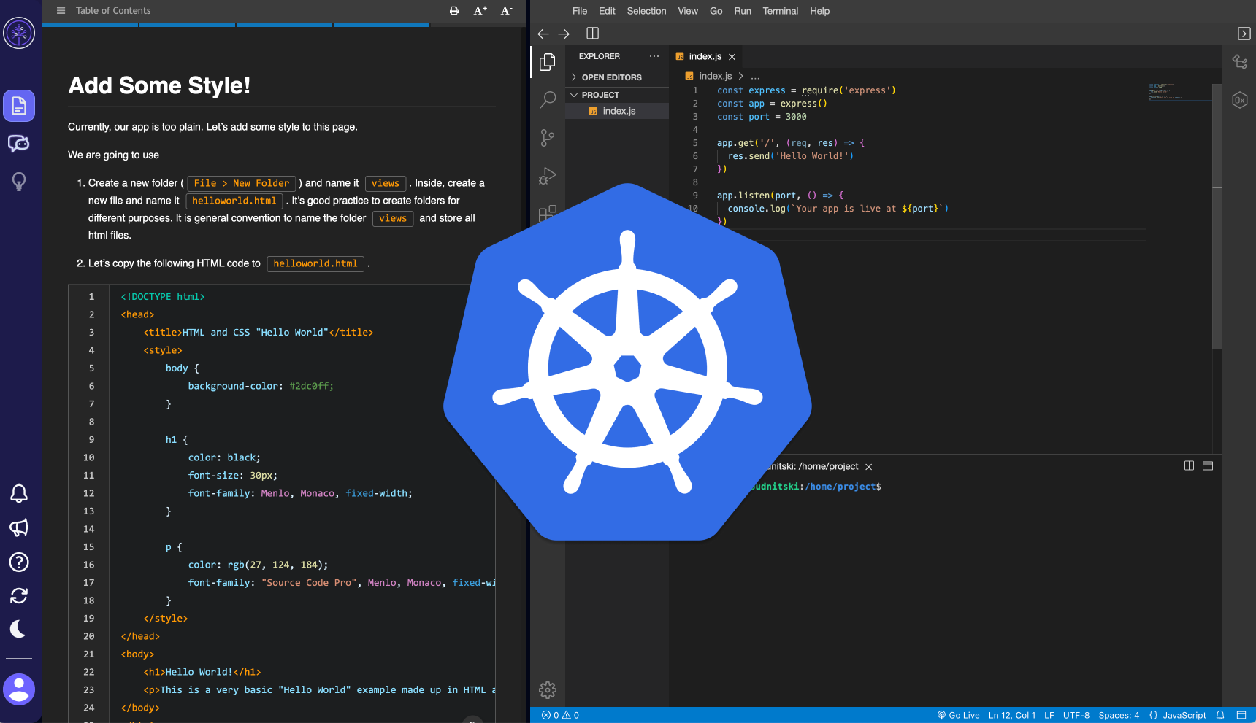The image size is (1256, 723).
Task: Change the Spaces: 4 indentation setting
Action: pyautogui.click(x=1119, y=715)
